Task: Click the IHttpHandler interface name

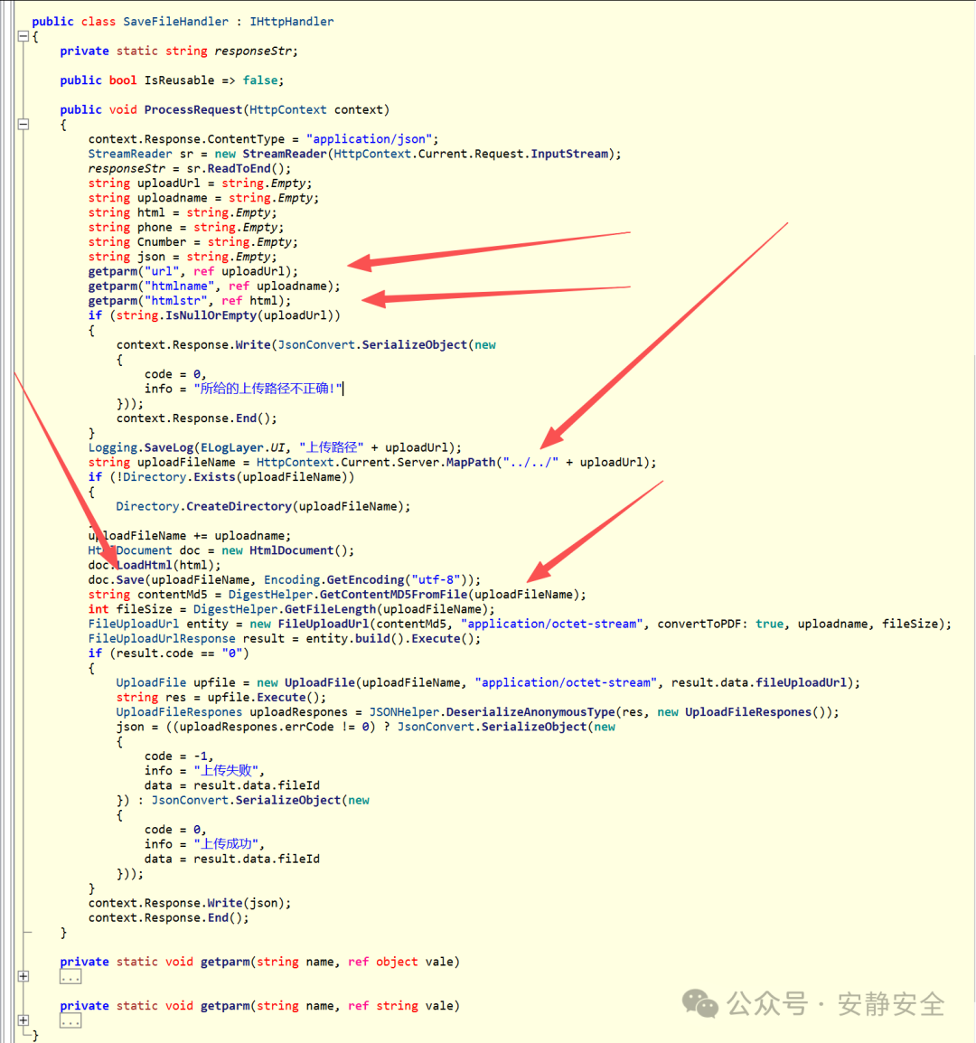Action: point(291,21)
